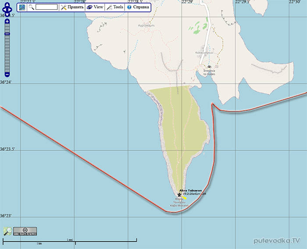This screenshot has width=307, height=249.
Task: Zoom out with the minus button
Action: 7,75
